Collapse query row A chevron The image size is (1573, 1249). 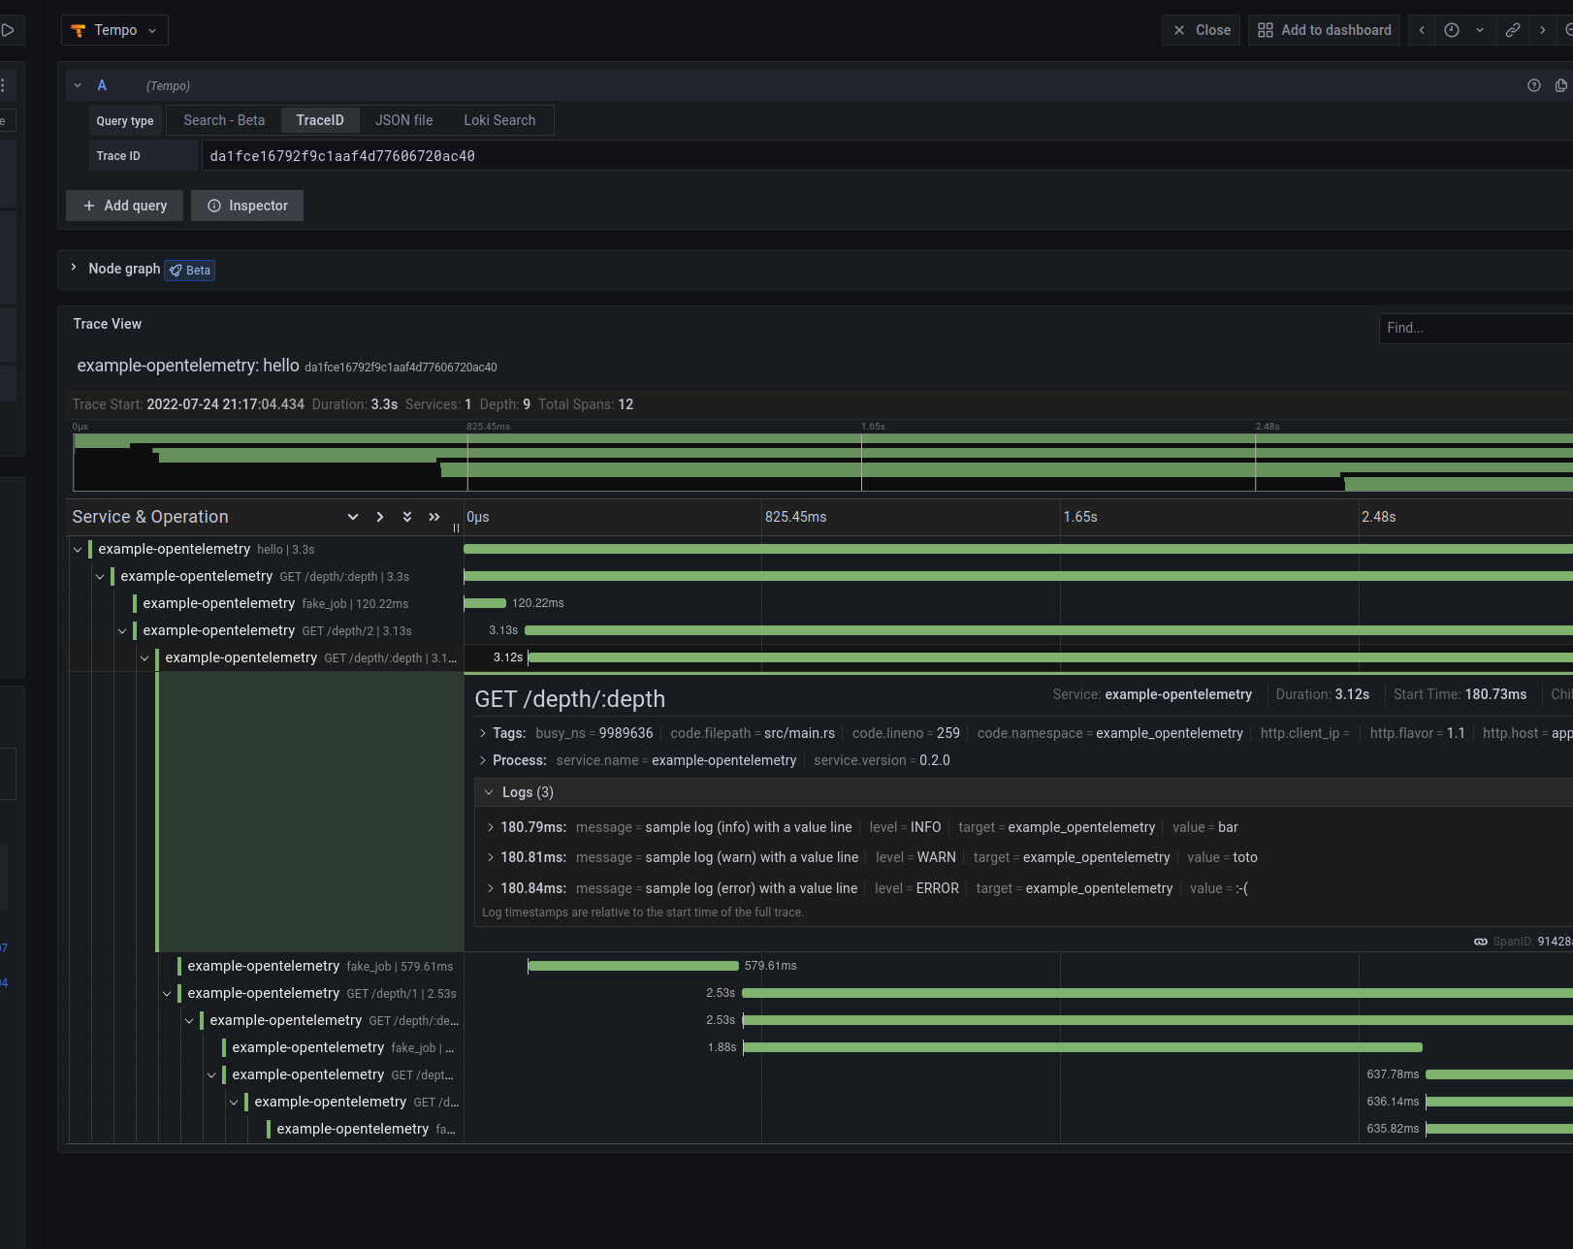[78, 85]
